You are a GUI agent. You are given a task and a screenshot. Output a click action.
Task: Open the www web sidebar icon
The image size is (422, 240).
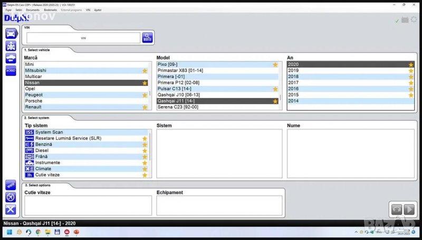11,185
